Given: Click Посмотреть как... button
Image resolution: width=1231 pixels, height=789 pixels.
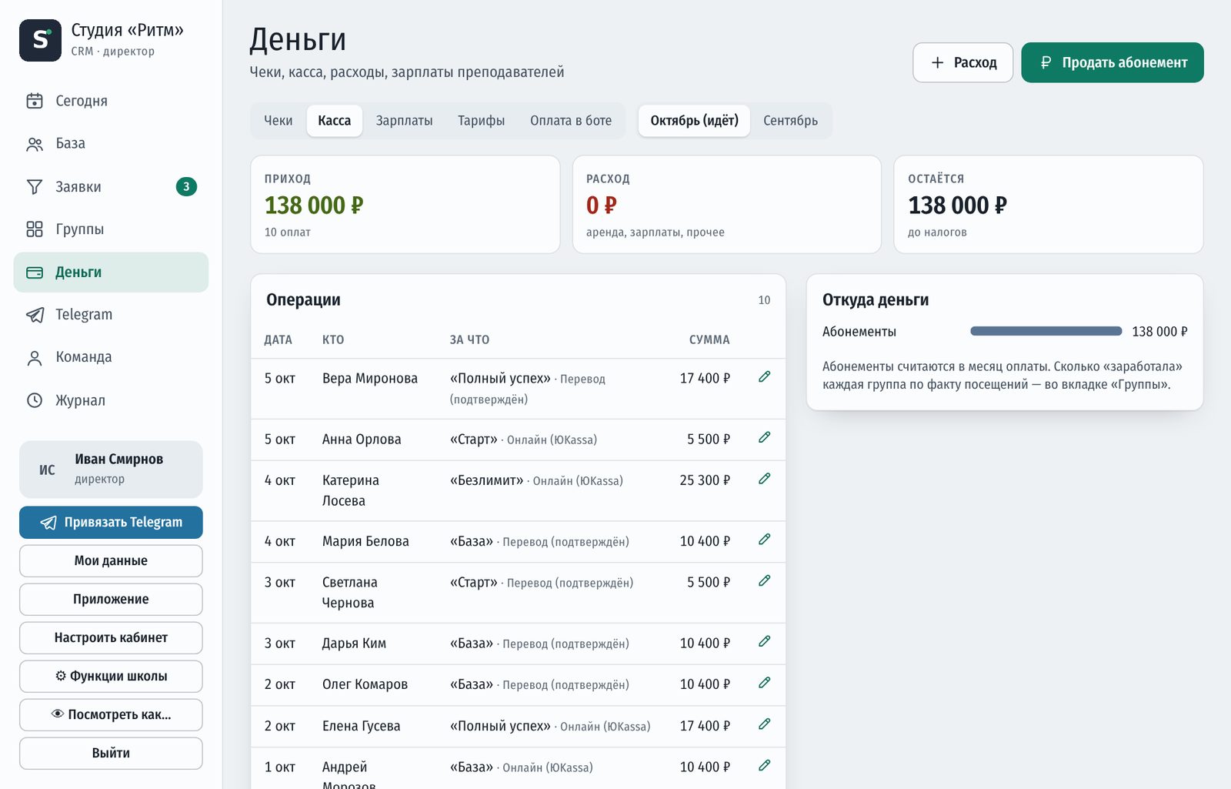Looking at the screenshot, I should pos(111,714).
